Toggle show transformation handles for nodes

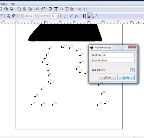[x=84, y=16]
